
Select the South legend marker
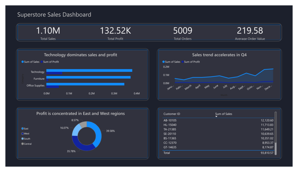(22, 139)
